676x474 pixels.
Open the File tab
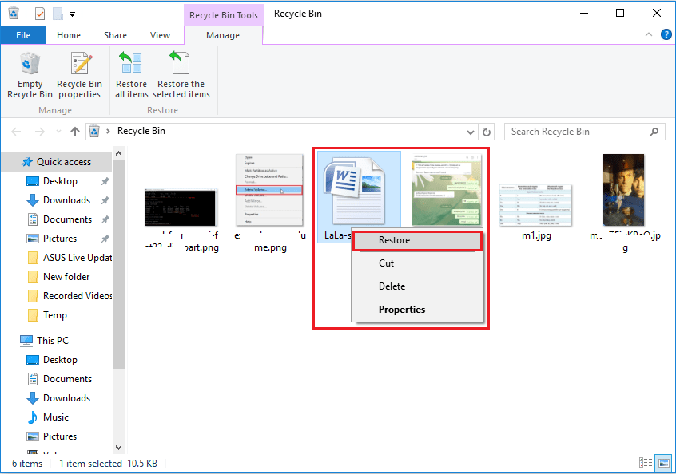click(x=23, y=35)
